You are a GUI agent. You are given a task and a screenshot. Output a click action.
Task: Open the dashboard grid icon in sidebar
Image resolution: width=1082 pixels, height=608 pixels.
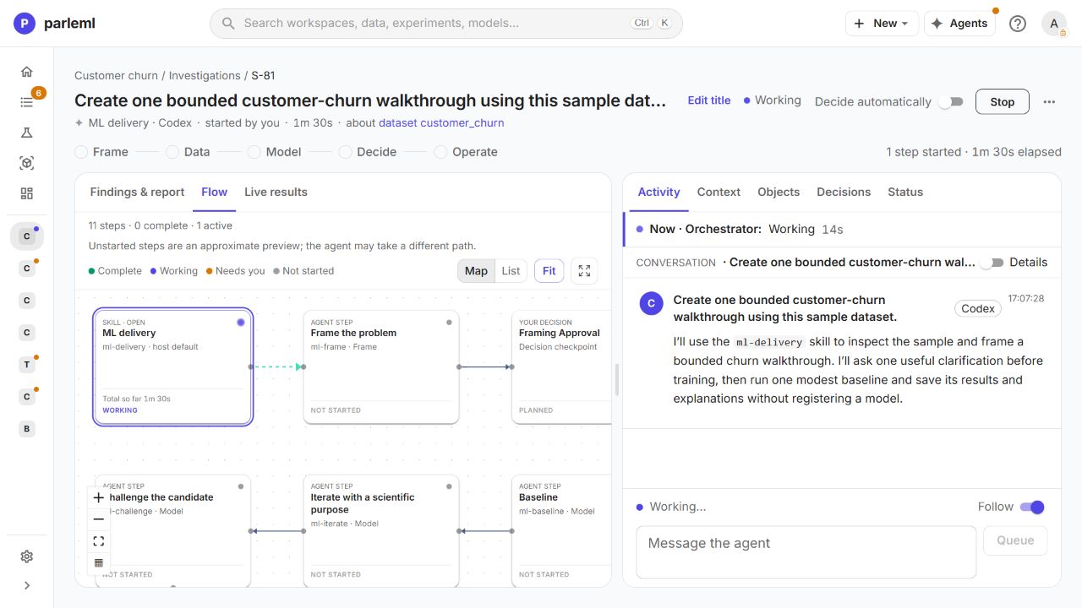click(27, 193)
